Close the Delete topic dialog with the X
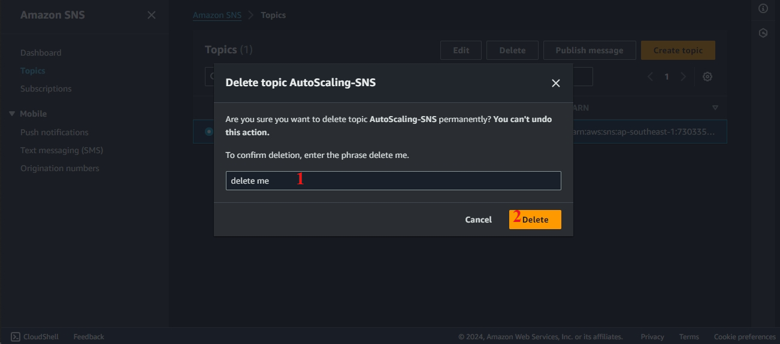Image resolution: width=780 pixels, height=344 pixels. tap(556, 83)
